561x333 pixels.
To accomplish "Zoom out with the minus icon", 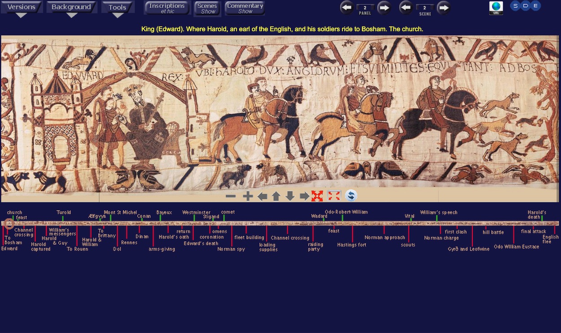I will point(231,196).
